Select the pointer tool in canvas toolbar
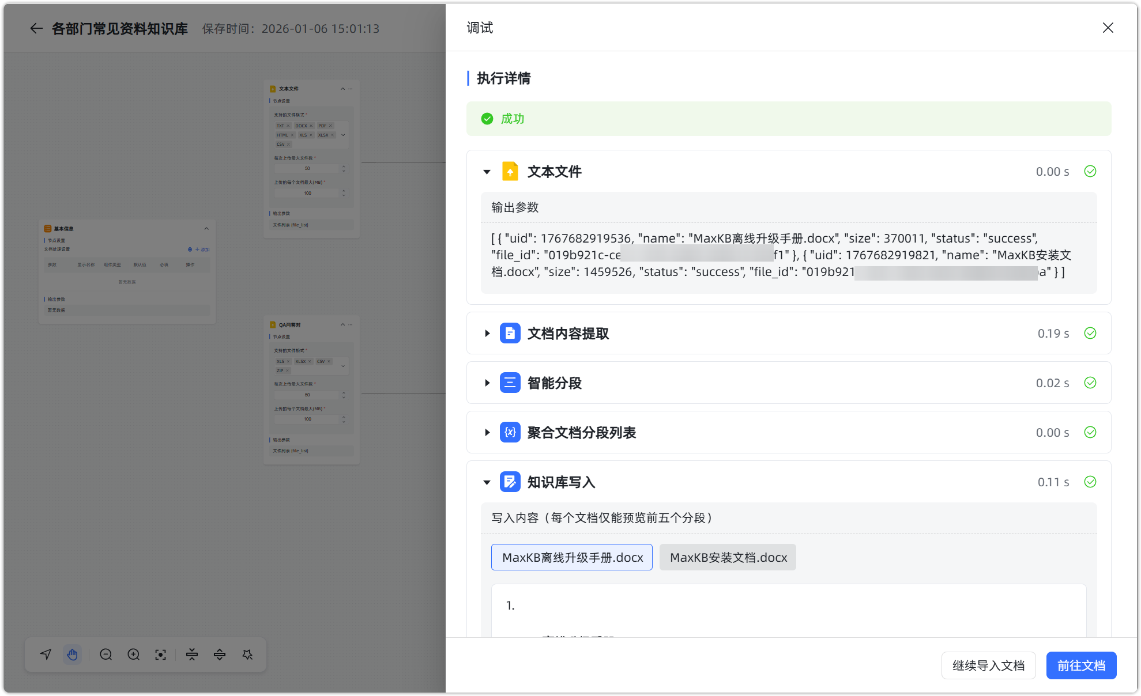The width and height of the screenshot is (1141, 696). (46, 655)
